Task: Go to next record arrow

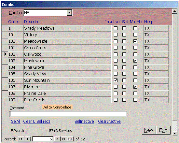Action: coord(57,139)
